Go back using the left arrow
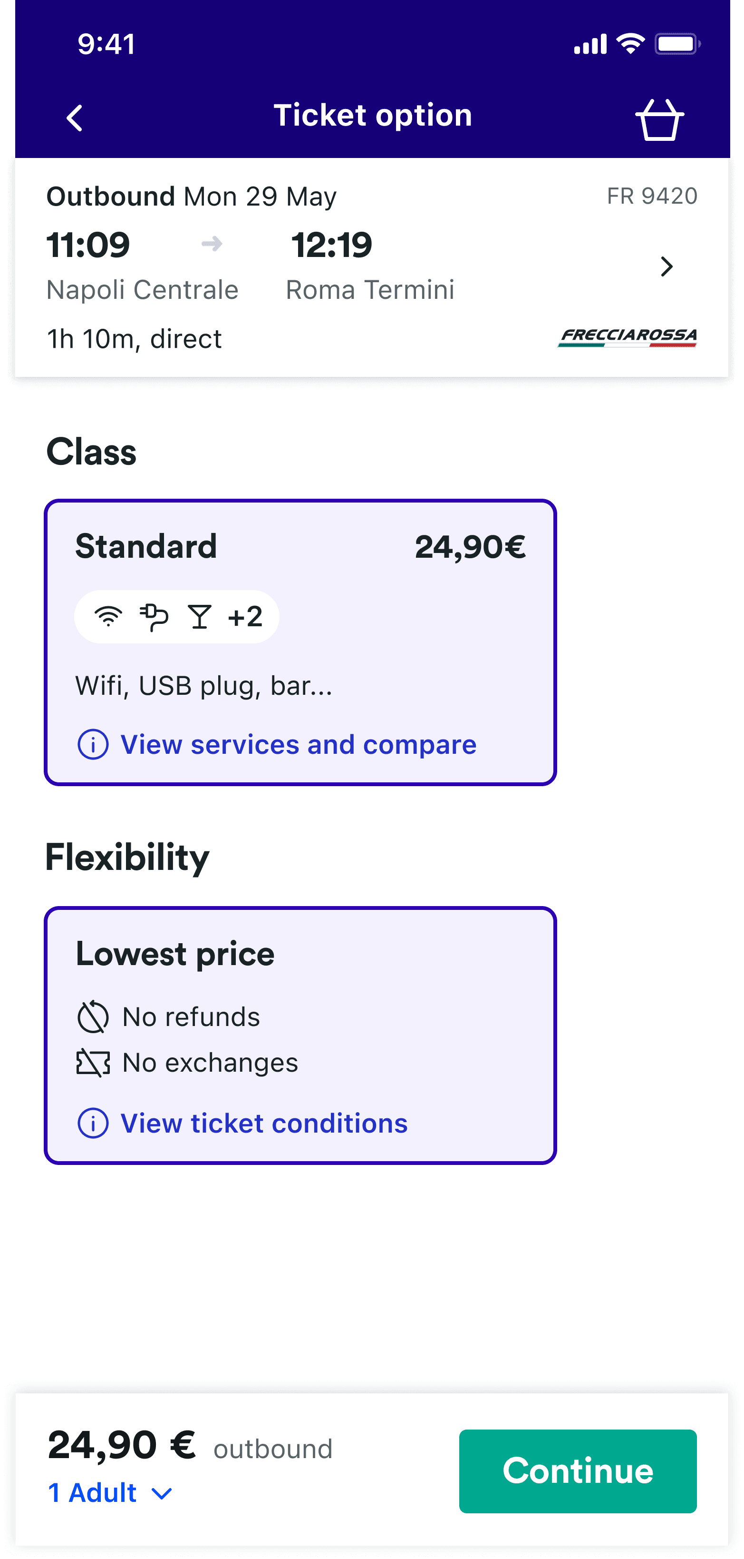 74,118
